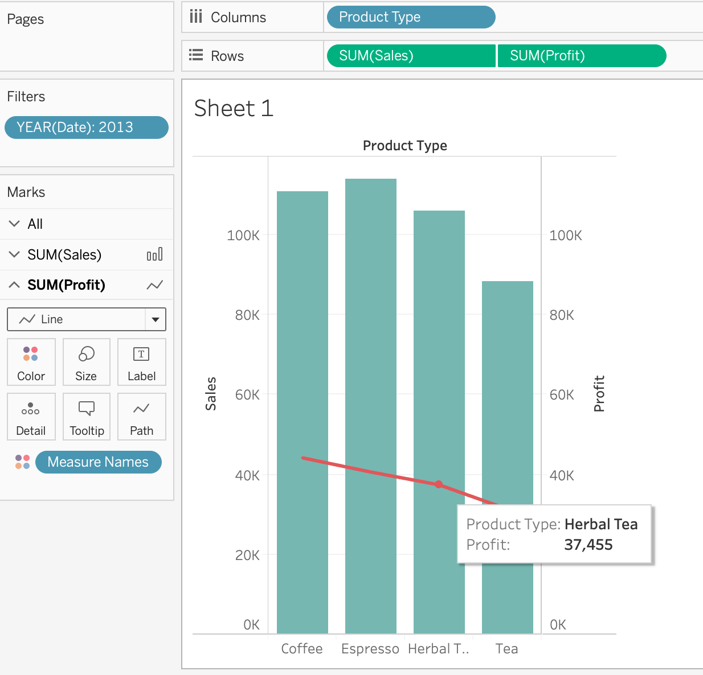703x675 pixels.
Task: Open the Color marks card button
Action: pyautogui.click(x=31, y=362)
